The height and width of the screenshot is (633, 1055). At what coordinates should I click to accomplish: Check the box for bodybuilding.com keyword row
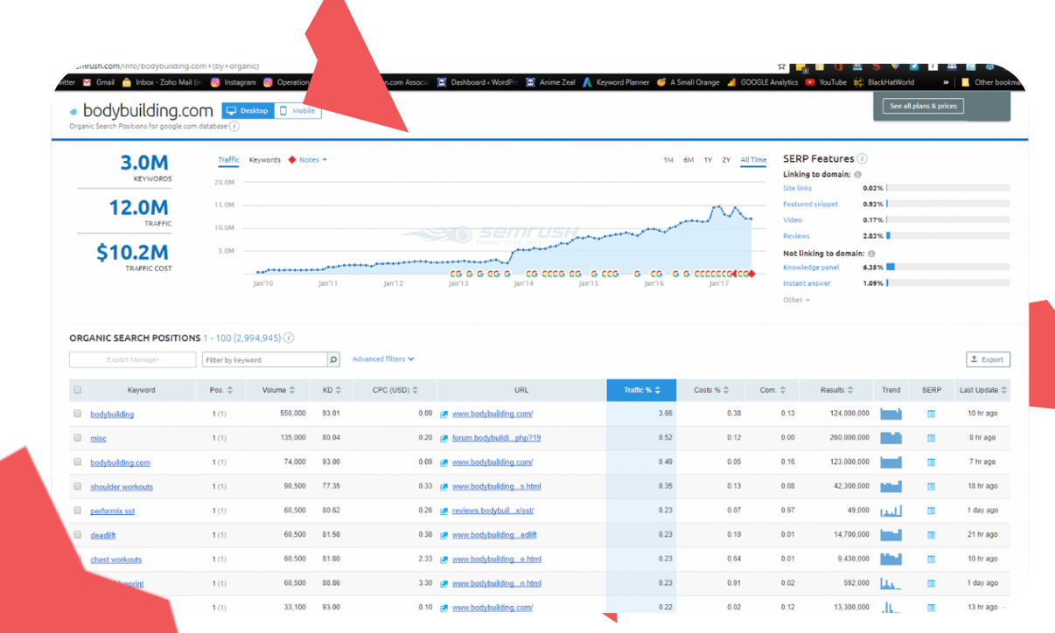point(78,463)
